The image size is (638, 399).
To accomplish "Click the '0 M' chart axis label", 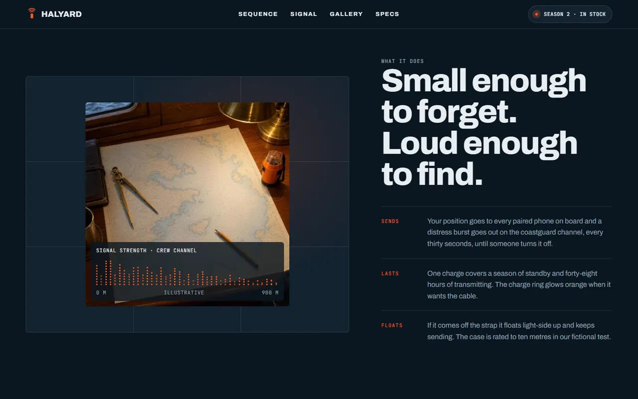I will pyautogui.click(x=101, y=293).
